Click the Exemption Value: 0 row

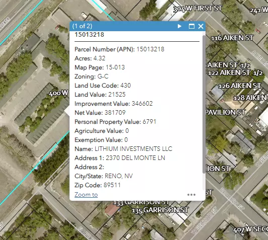(101, 140)
